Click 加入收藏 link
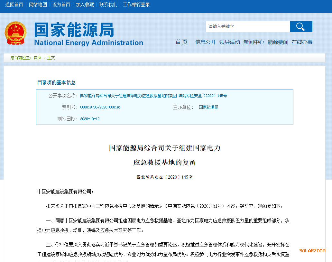Screen dimensions: 332x262 (85, 5)
